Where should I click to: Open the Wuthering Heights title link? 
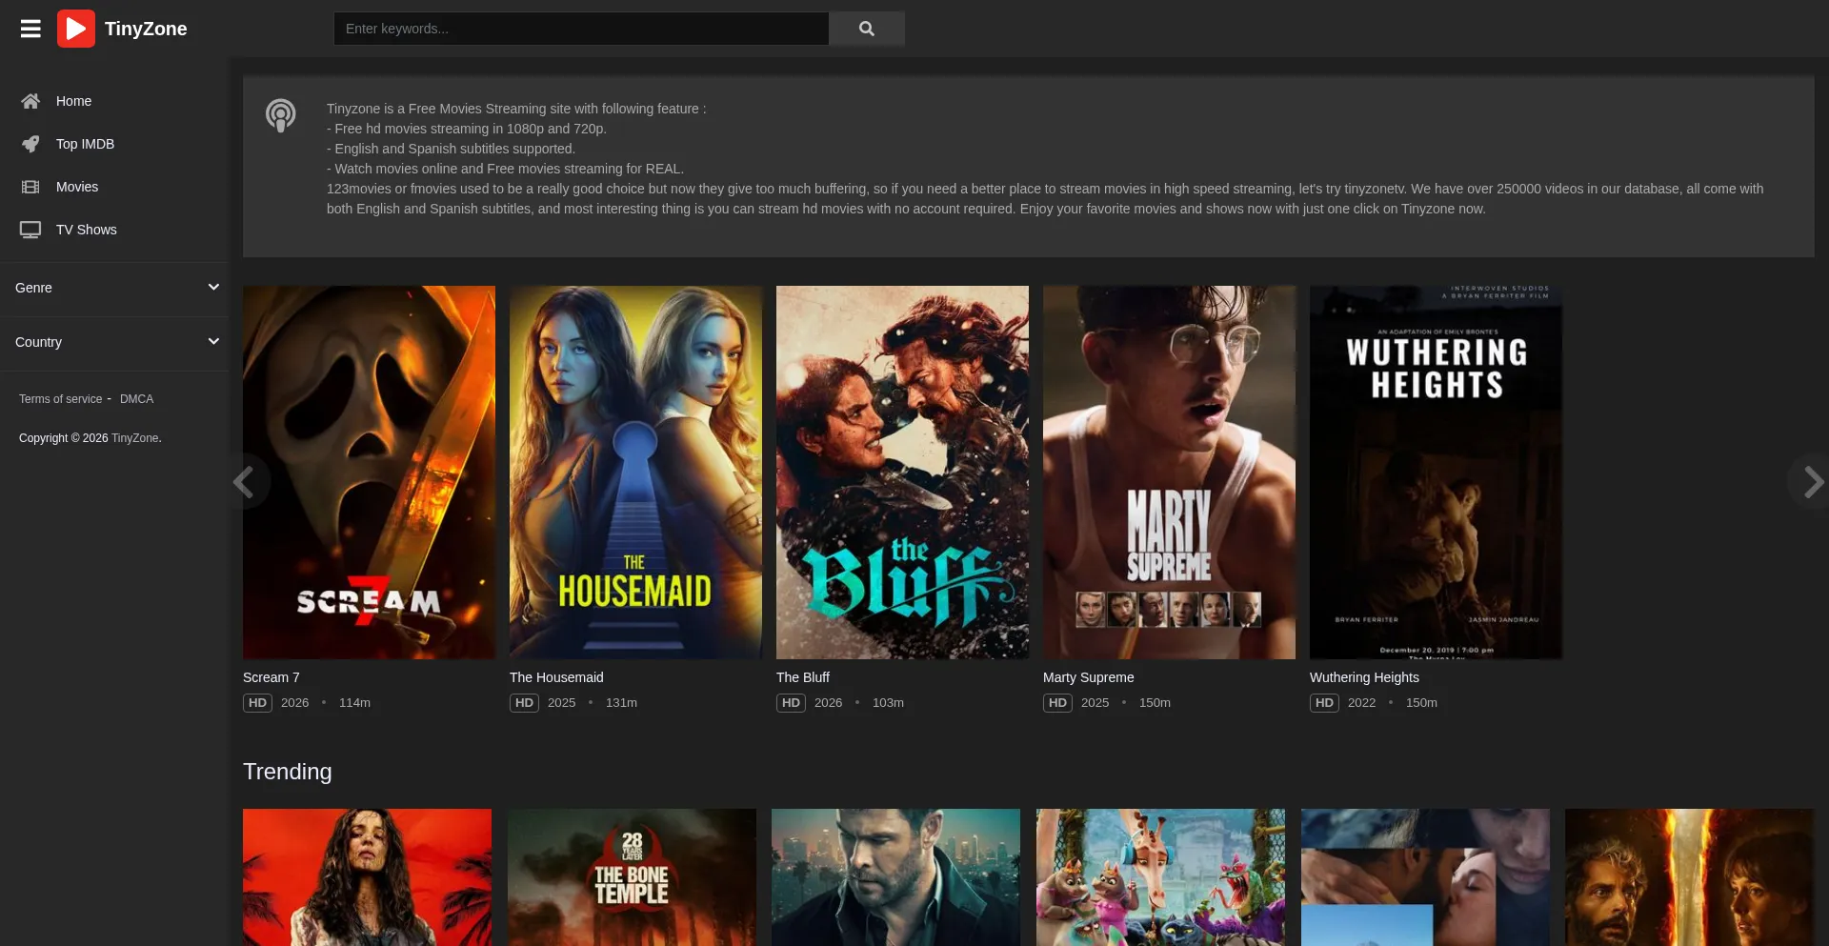(x=1364, y=677)
